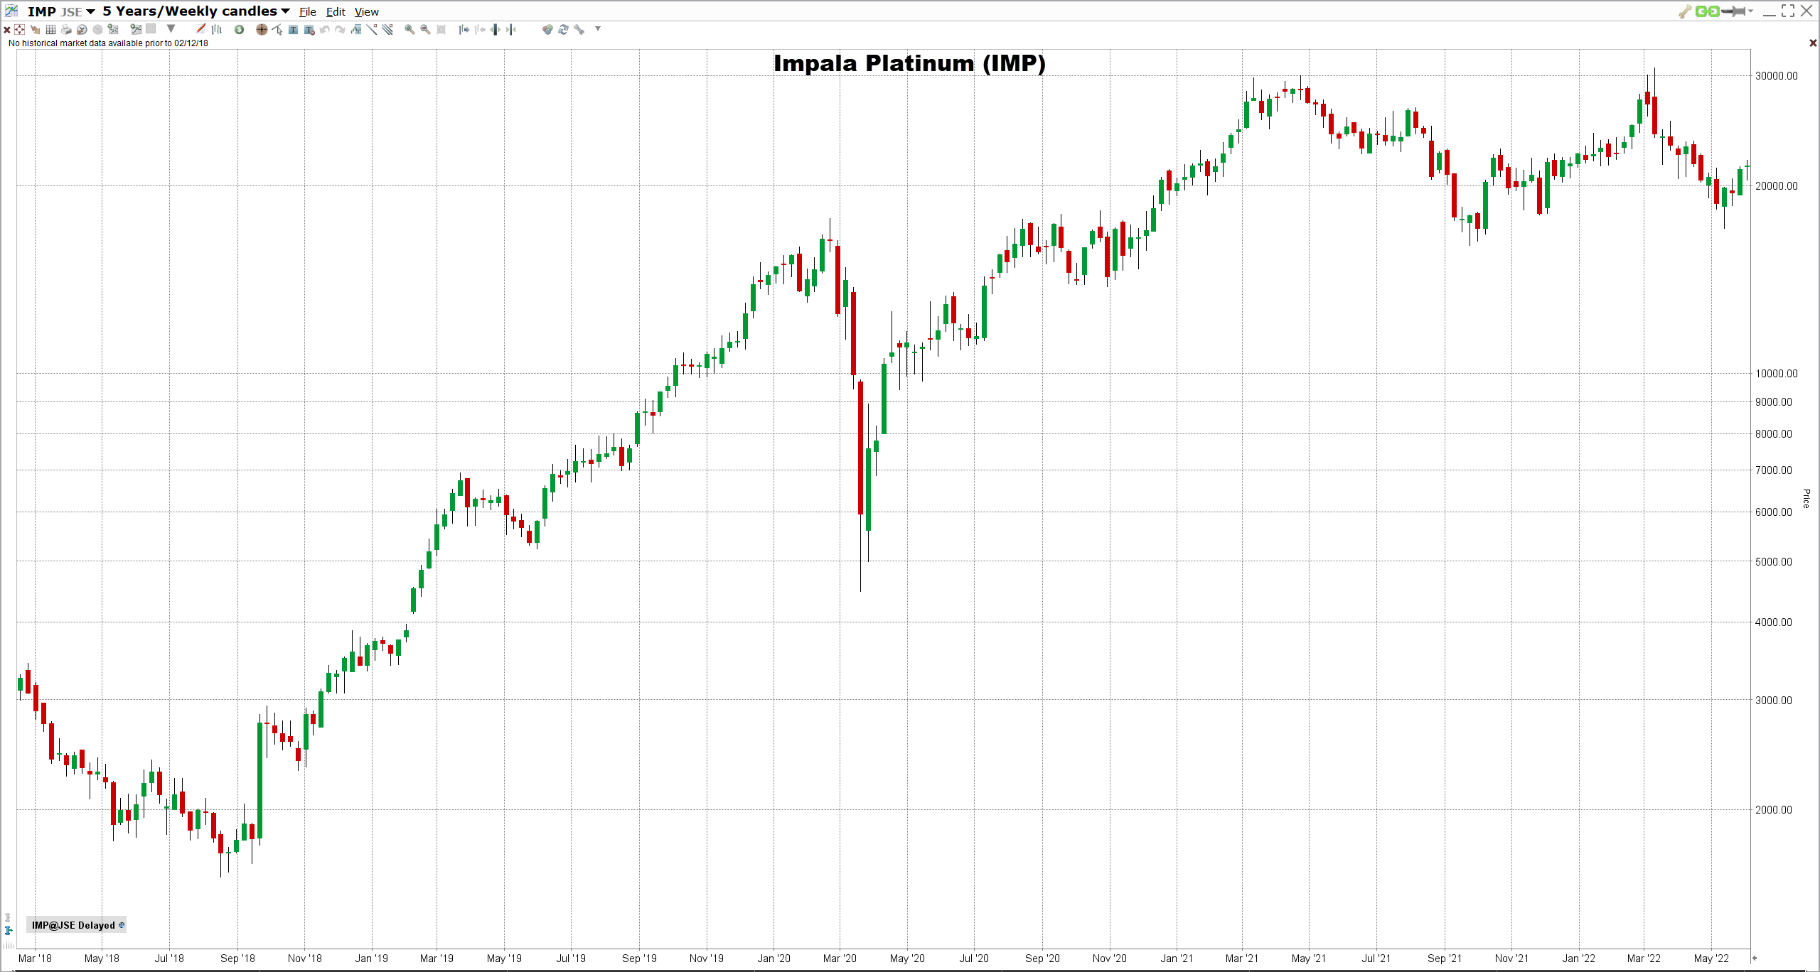Click the undo arrow toolbar icon
The image size is (1820, 972).
tap(324, 30)
